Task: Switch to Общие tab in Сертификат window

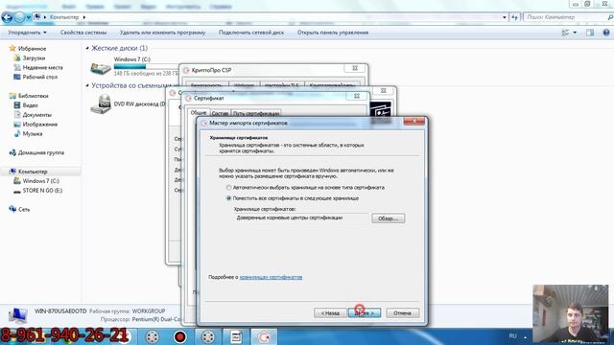Action: (199, 113)
